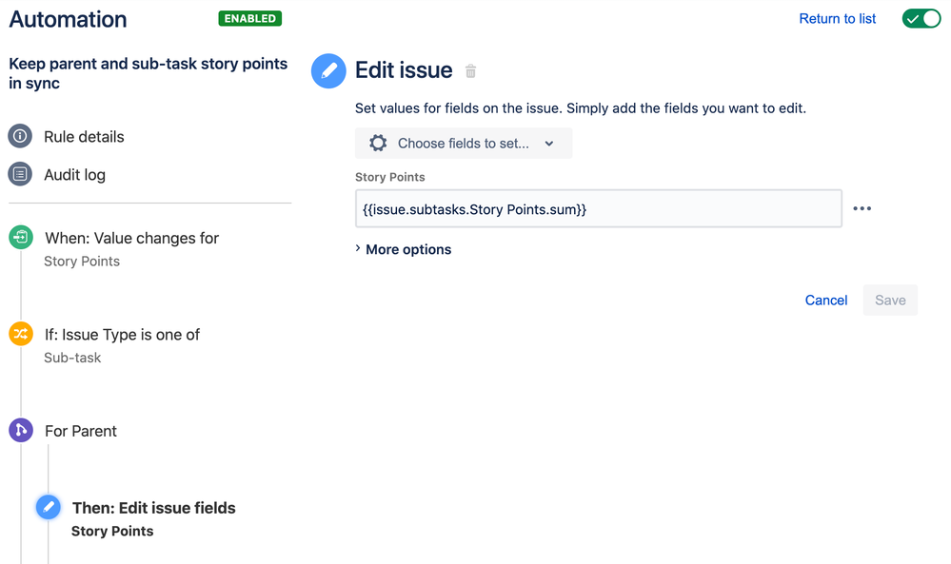
Task: Select the For Parent branch
Action: pyautogui.click(x=81, y=431)
